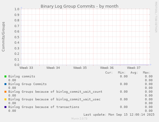The height and width of the screenshot is (122, 159).
Task: Click the 0.5 y-axis tick label
Action: coord(17,37)
